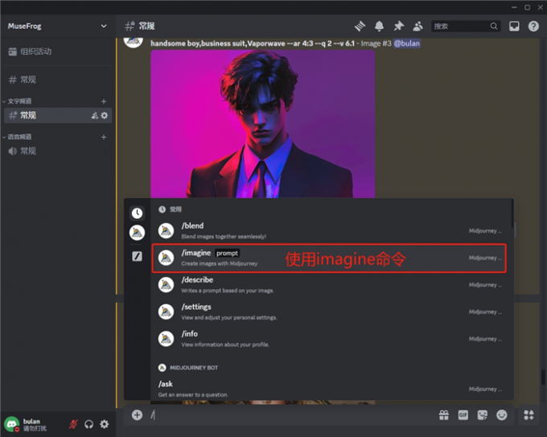The width and height of the screenshot is (547, 437).
Task: Click the chat scrollbar thumb
Action: tap(543, 377)
